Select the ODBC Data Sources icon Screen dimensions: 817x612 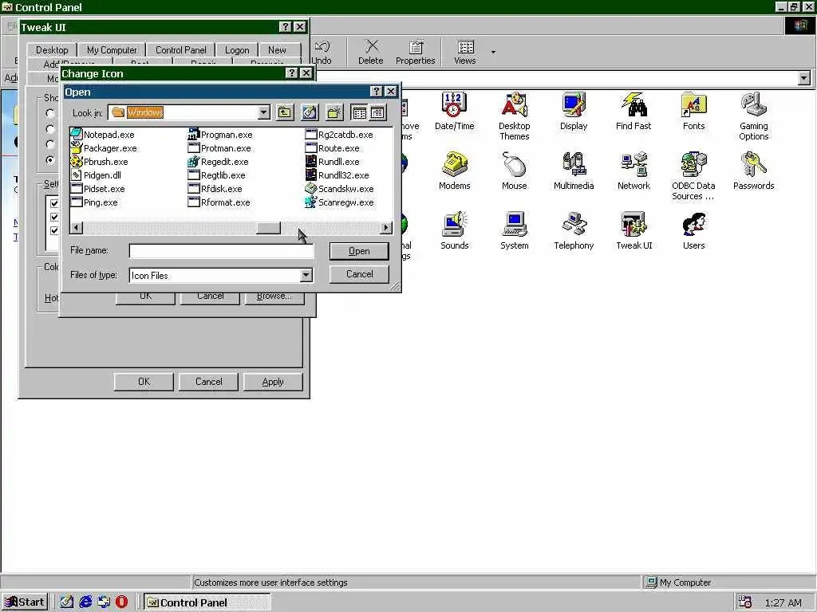coord(693,176)
